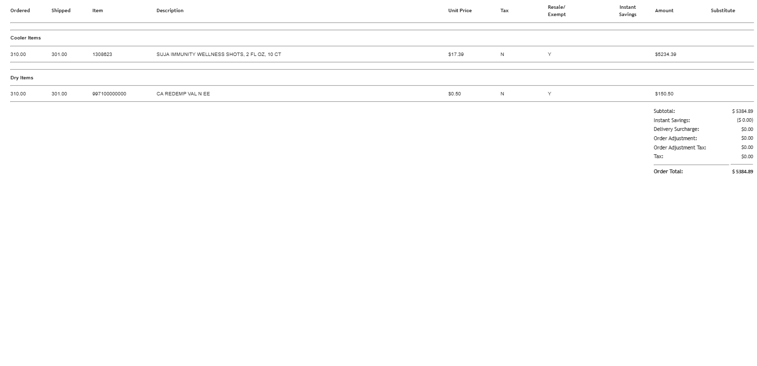Click the Dry Items section heading

pyautogui.click(x=22, y=78)
